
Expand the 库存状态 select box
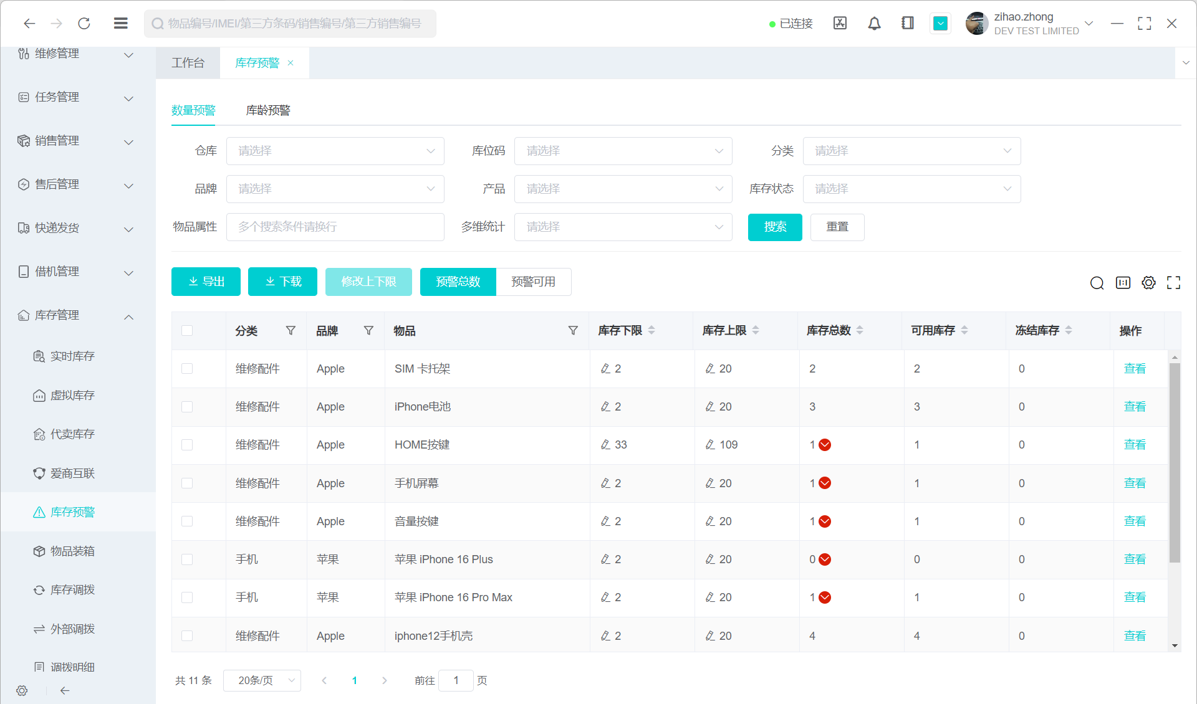coord(911,189)
